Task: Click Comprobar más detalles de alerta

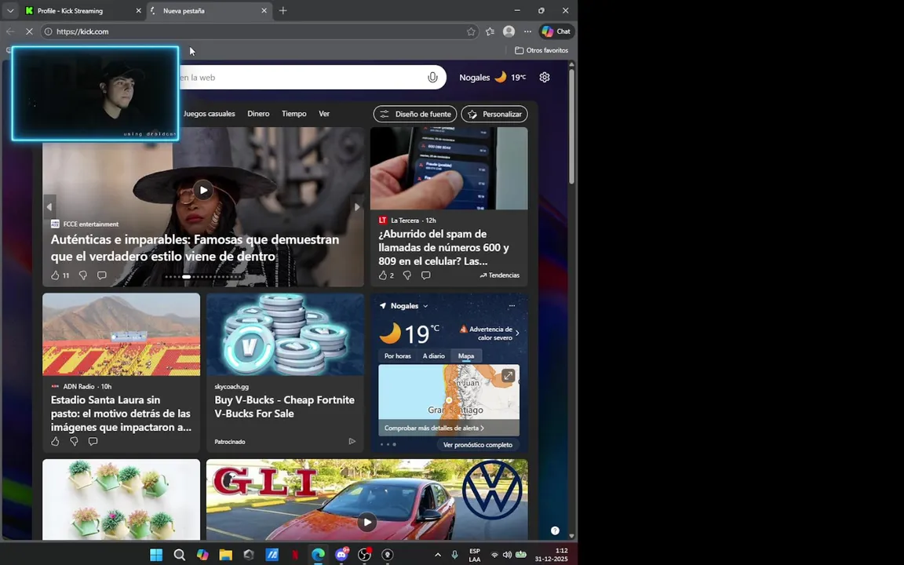Action: [434, 428]
